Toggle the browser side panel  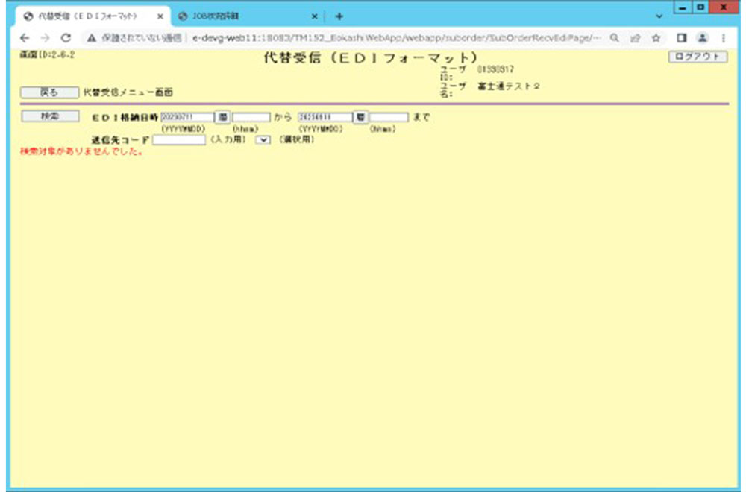pos(681,37)
